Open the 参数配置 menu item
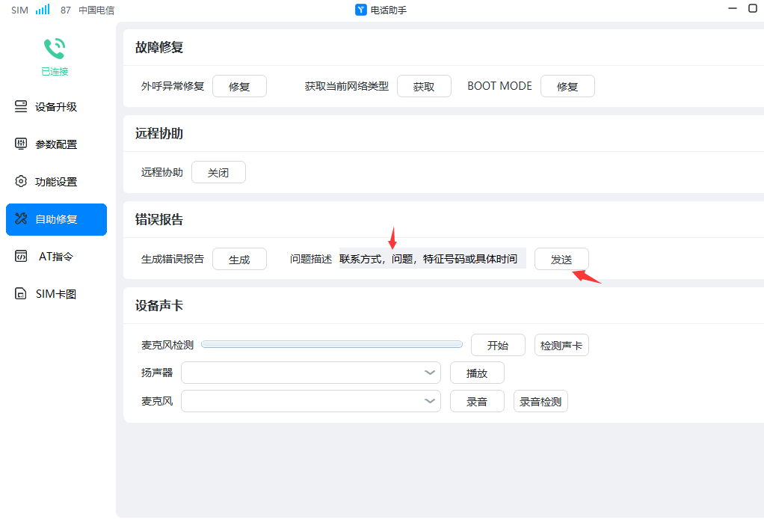 (x=56, y=144)
